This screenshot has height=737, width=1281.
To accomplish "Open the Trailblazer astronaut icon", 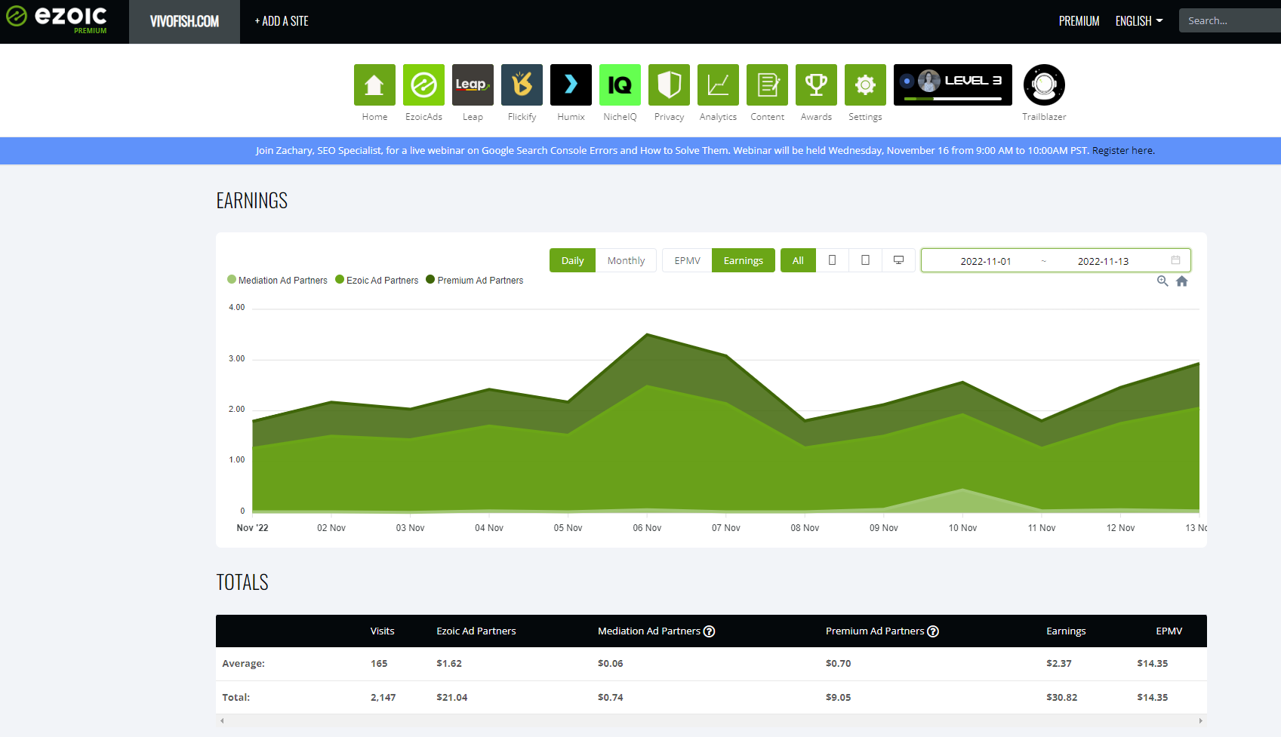I will click(1044, 84).
